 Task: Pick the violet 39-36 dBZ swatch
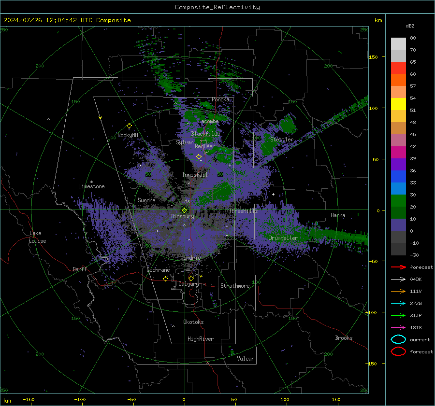[x=398, y=165]
